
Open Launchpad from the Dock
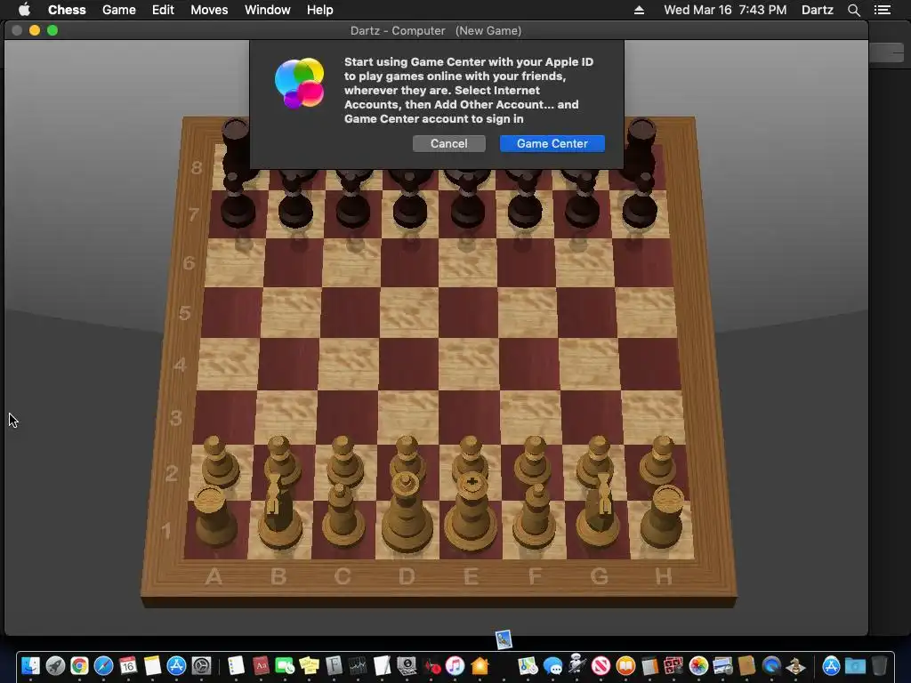55,665
